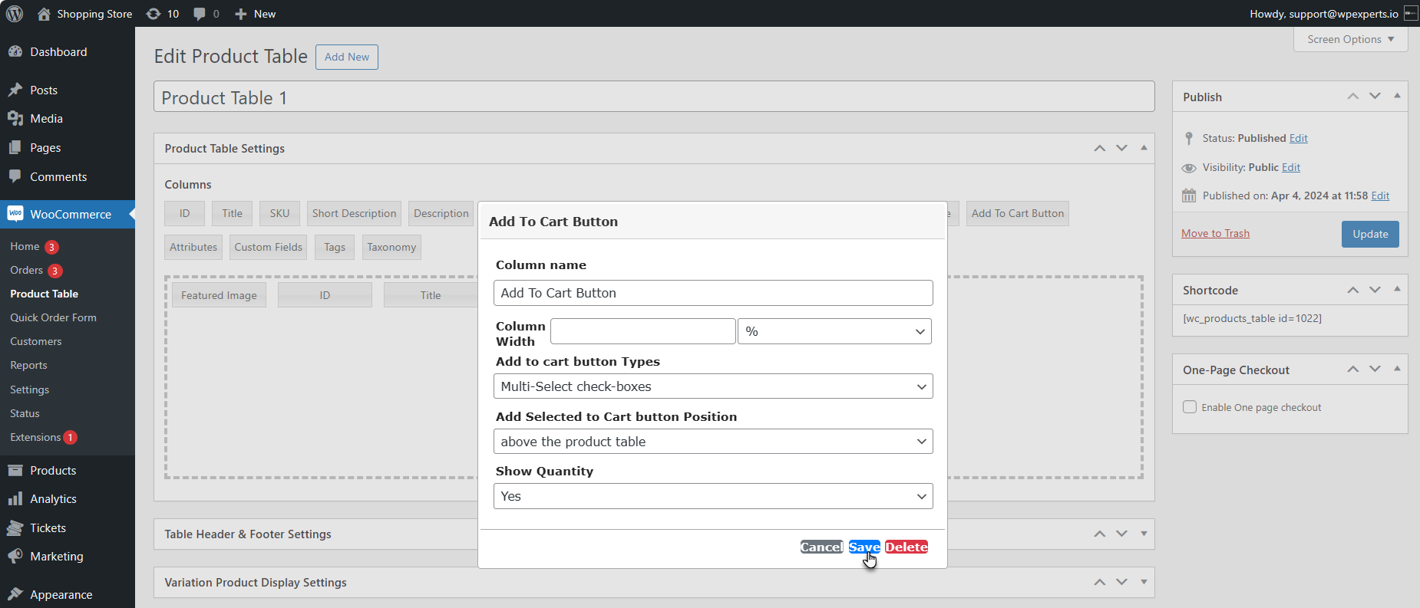The width and height of the screenshot is (1420, 608).
Task: Move Variation Product Display Settings panel up
Action: coord(1100,582)
